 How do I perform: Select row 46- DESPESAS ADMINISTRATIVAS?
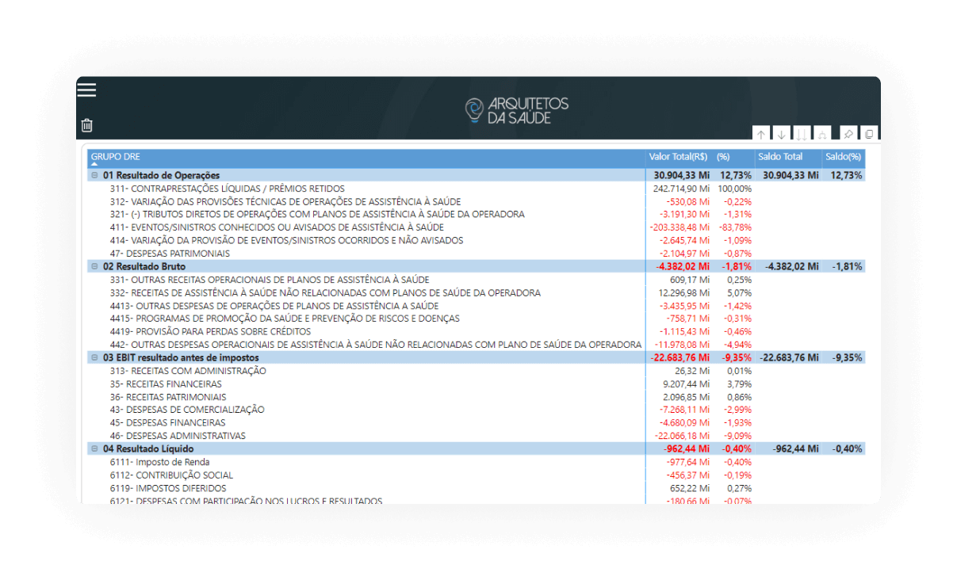[x=367, y=436]
